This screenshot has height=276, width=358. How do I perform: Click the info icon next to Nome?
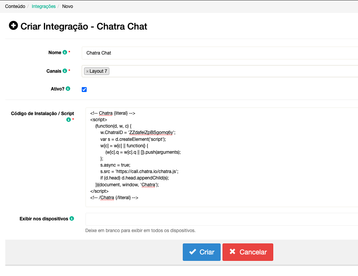click(65, 52)
